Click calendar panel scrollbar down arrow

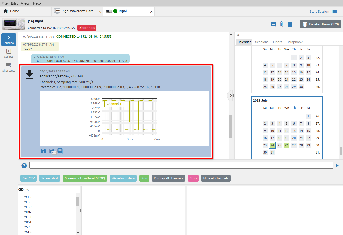[x=341, y=157]
